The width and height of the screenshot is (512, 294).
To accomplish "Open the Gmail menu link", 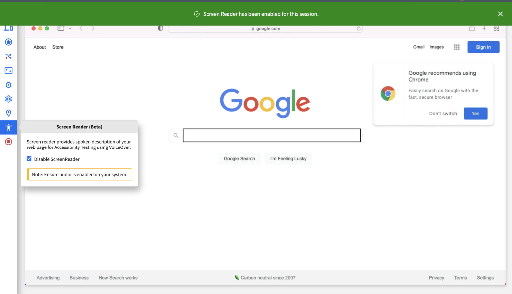I will point(419,47).
